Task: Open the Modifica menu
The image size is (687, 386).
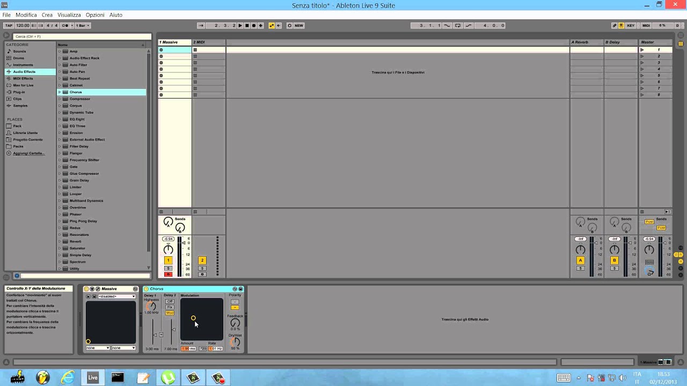Action: [26, 15]
